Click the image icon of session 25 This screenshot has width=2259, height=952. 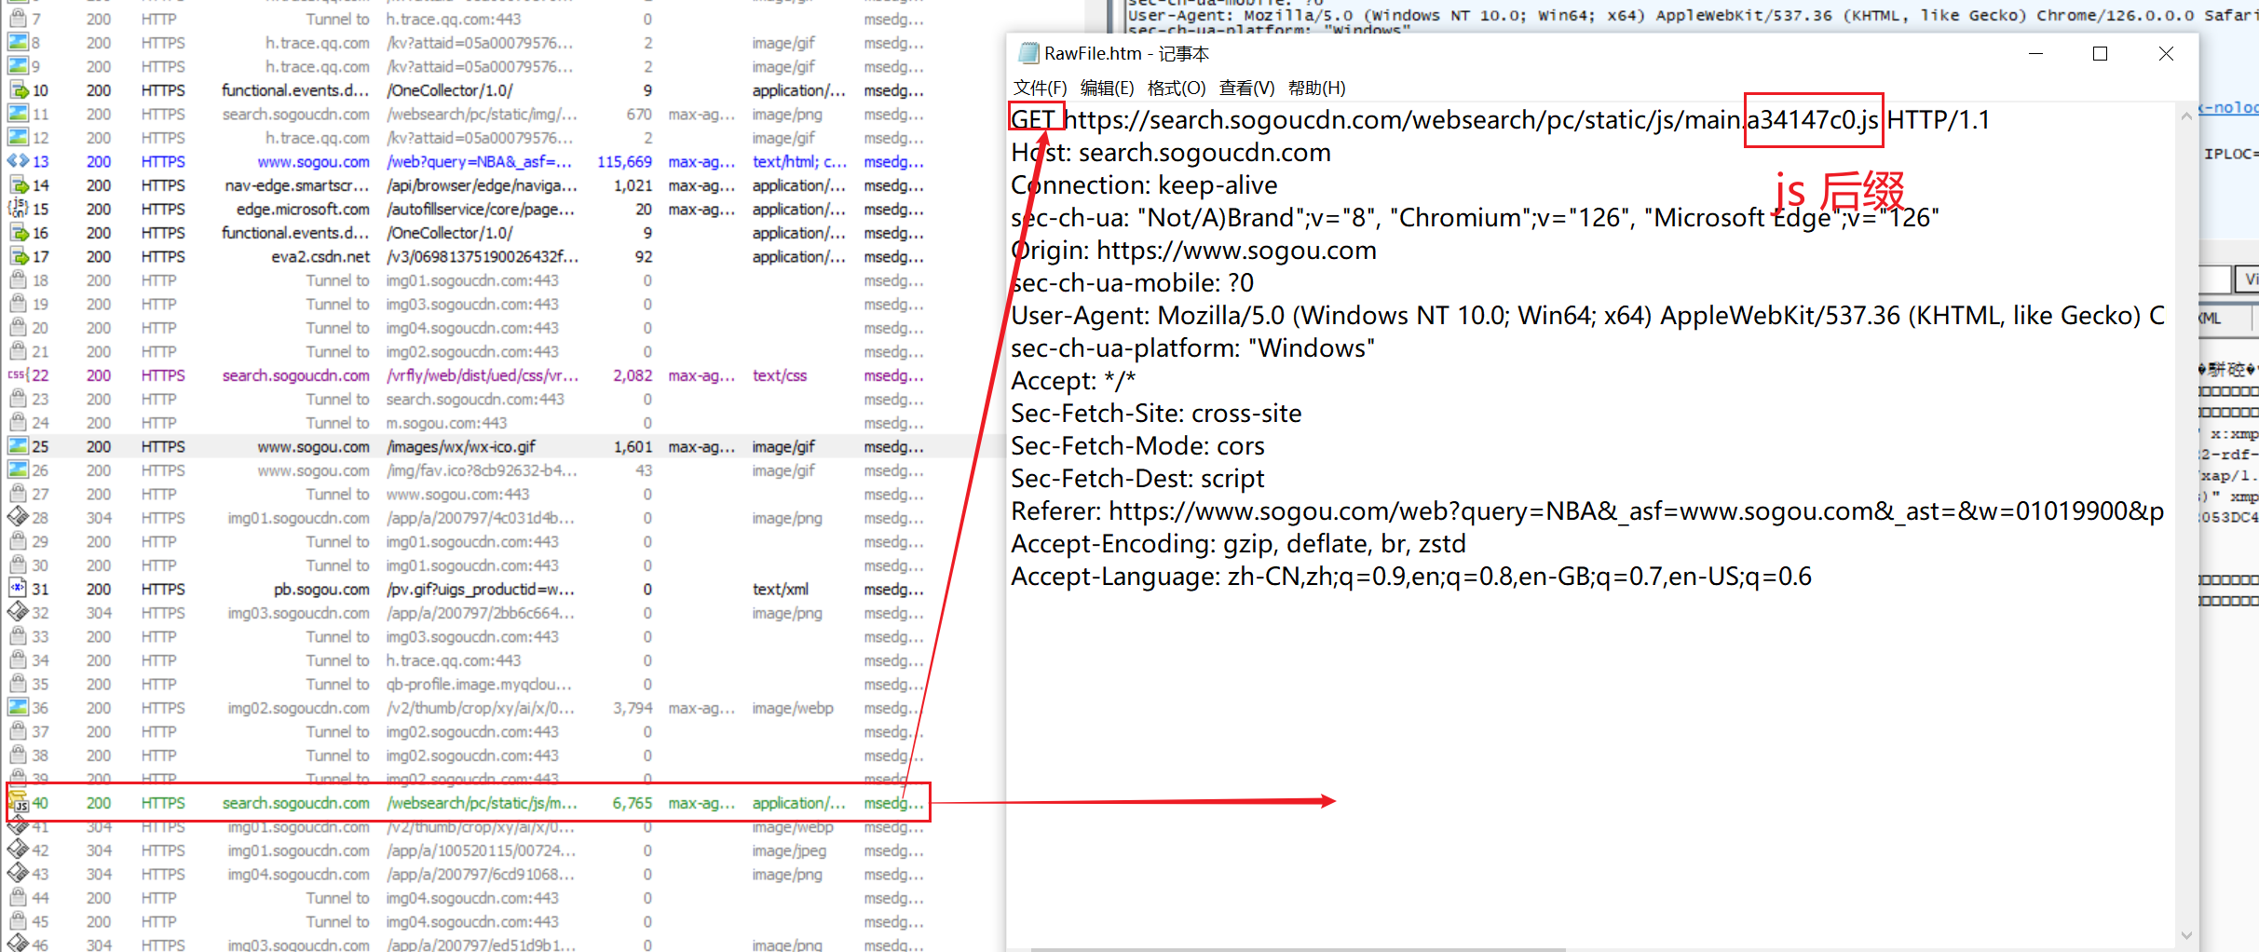[x=18, y=446]
